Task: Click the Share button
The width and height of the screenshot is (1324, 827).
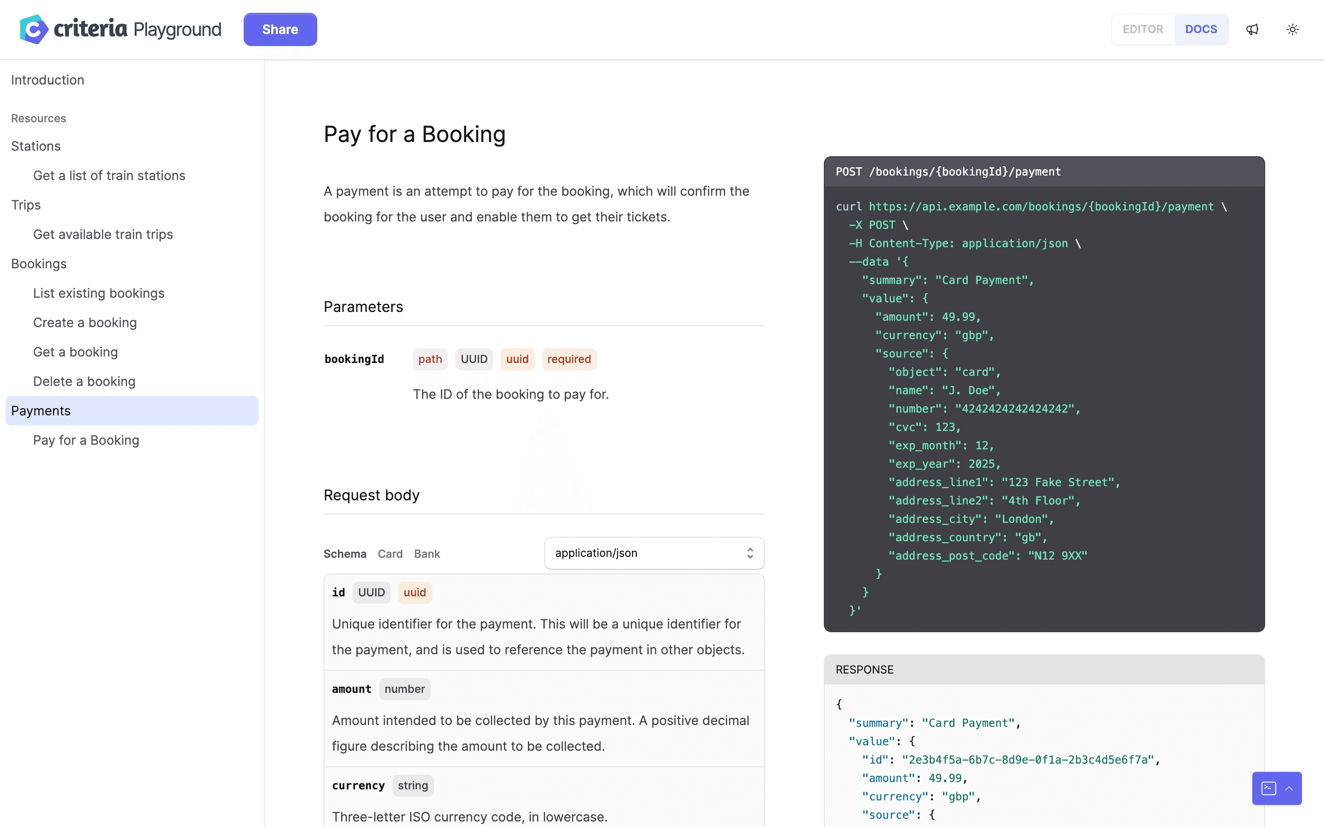Action: pyautogui.click(x=280, y=29)
